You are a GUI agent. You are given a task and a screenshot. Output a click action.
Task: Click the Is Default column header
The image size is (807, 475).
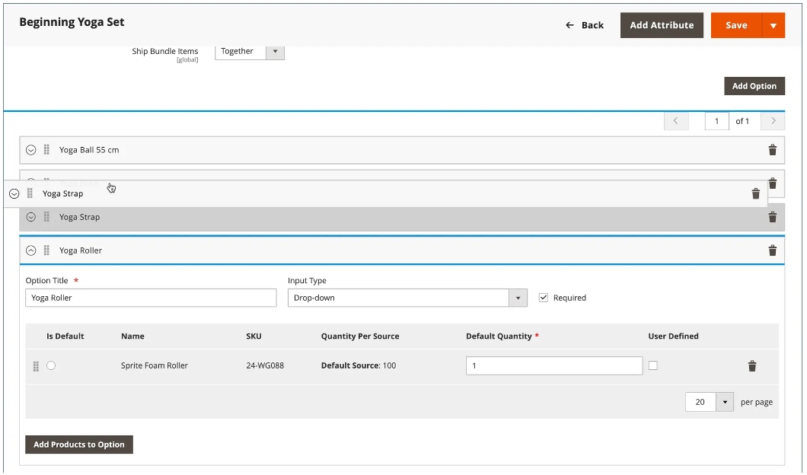point(65,336)
